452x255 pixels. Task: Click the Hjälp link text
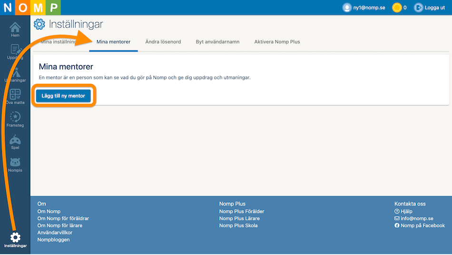[x=406, y=211]
